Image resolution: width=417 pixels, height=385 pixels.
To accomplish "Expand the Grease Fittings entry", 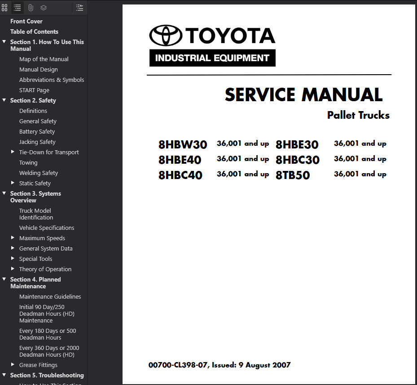I will pos(13,364).
